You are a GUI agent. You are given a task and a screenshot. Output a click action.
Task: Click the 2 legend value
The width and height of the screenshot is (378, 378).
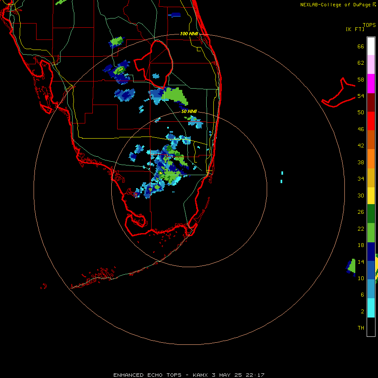tap(362, 312)
